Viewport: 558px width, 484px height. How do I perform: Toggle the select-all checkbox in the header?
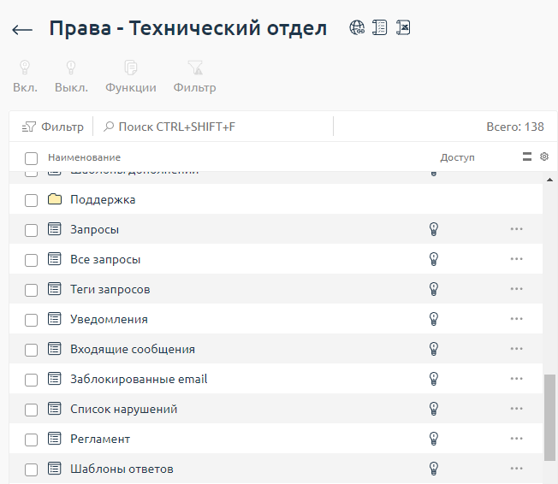(x=32, y=157)
